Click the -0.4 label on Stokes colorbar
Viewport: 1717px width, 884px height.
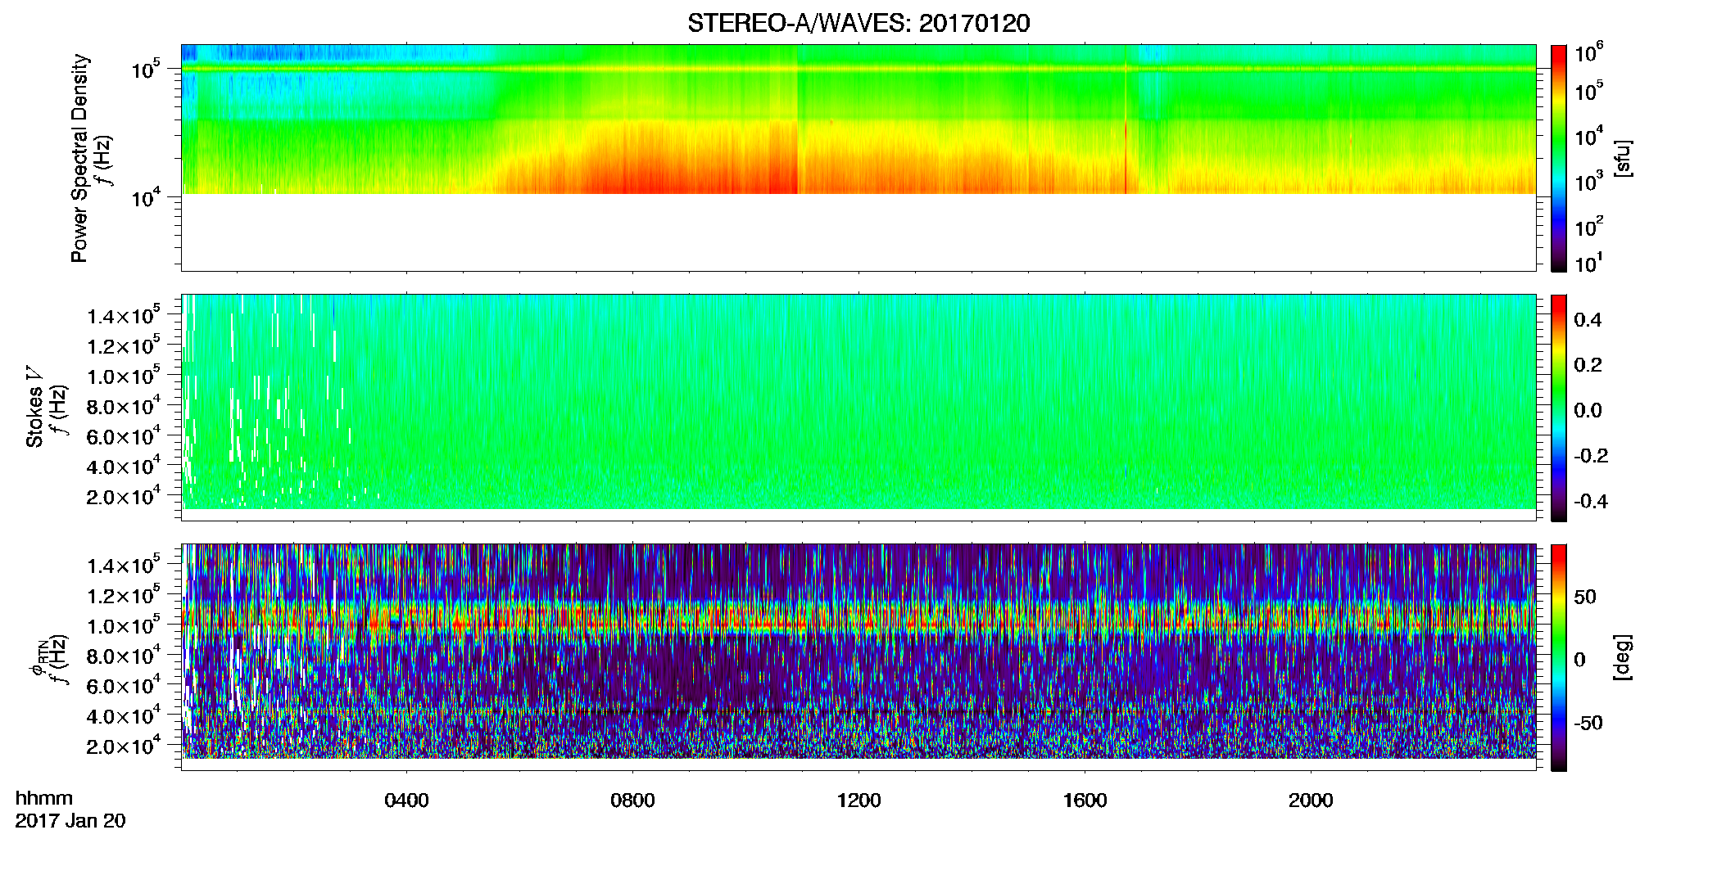[1591, 501]
